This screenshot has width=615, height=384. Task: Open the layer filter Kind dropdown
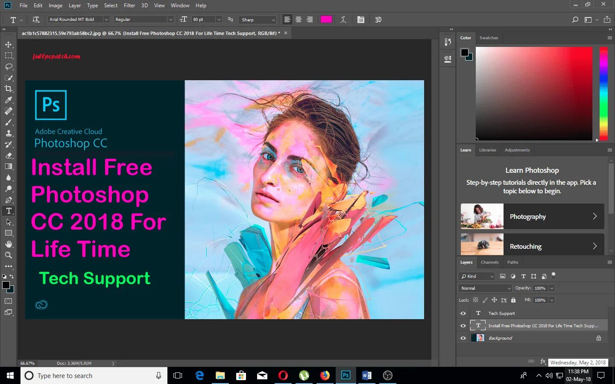[477, 276]
